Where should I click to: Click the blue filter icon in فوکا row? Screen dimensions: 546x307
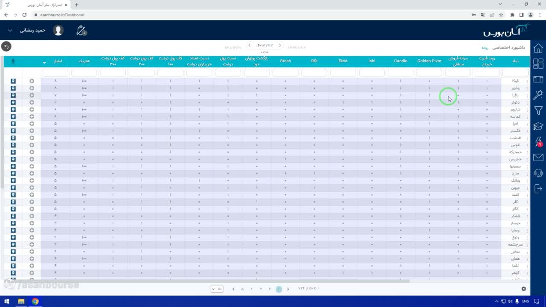(x=13, y=81)
